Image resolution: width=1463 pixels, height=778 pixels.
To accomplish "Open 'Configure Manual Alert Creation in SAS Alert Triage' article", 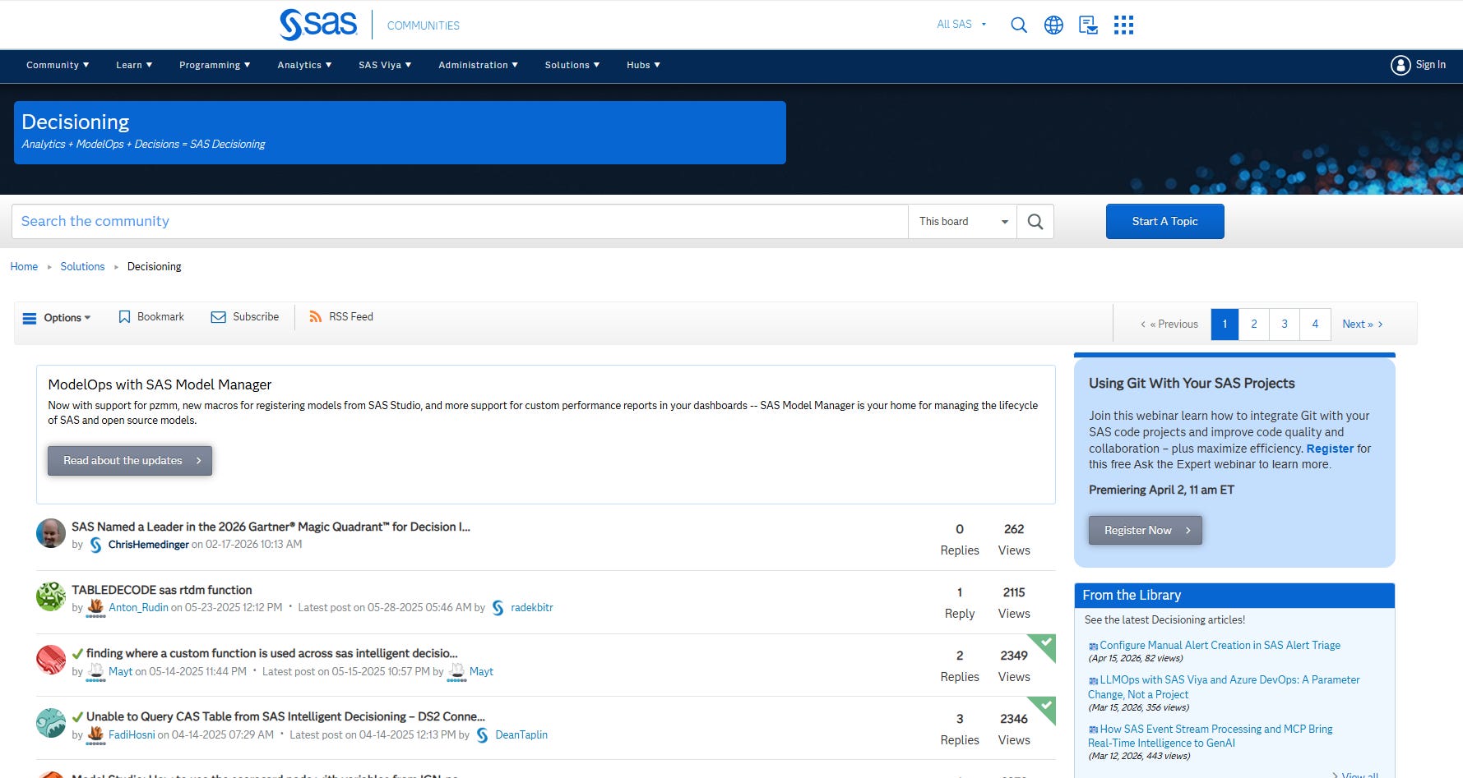I will tap(1220, 646).
